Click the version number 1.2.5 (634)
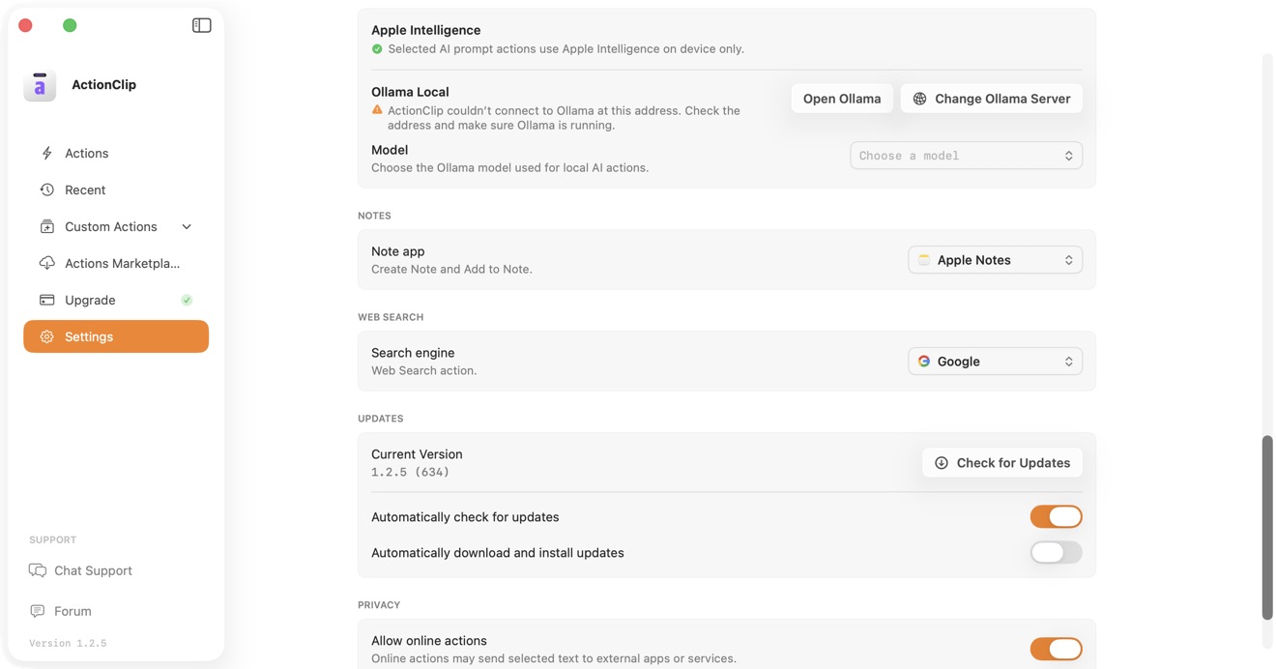Screen dimensions: 1276x669 coord(410,472)
